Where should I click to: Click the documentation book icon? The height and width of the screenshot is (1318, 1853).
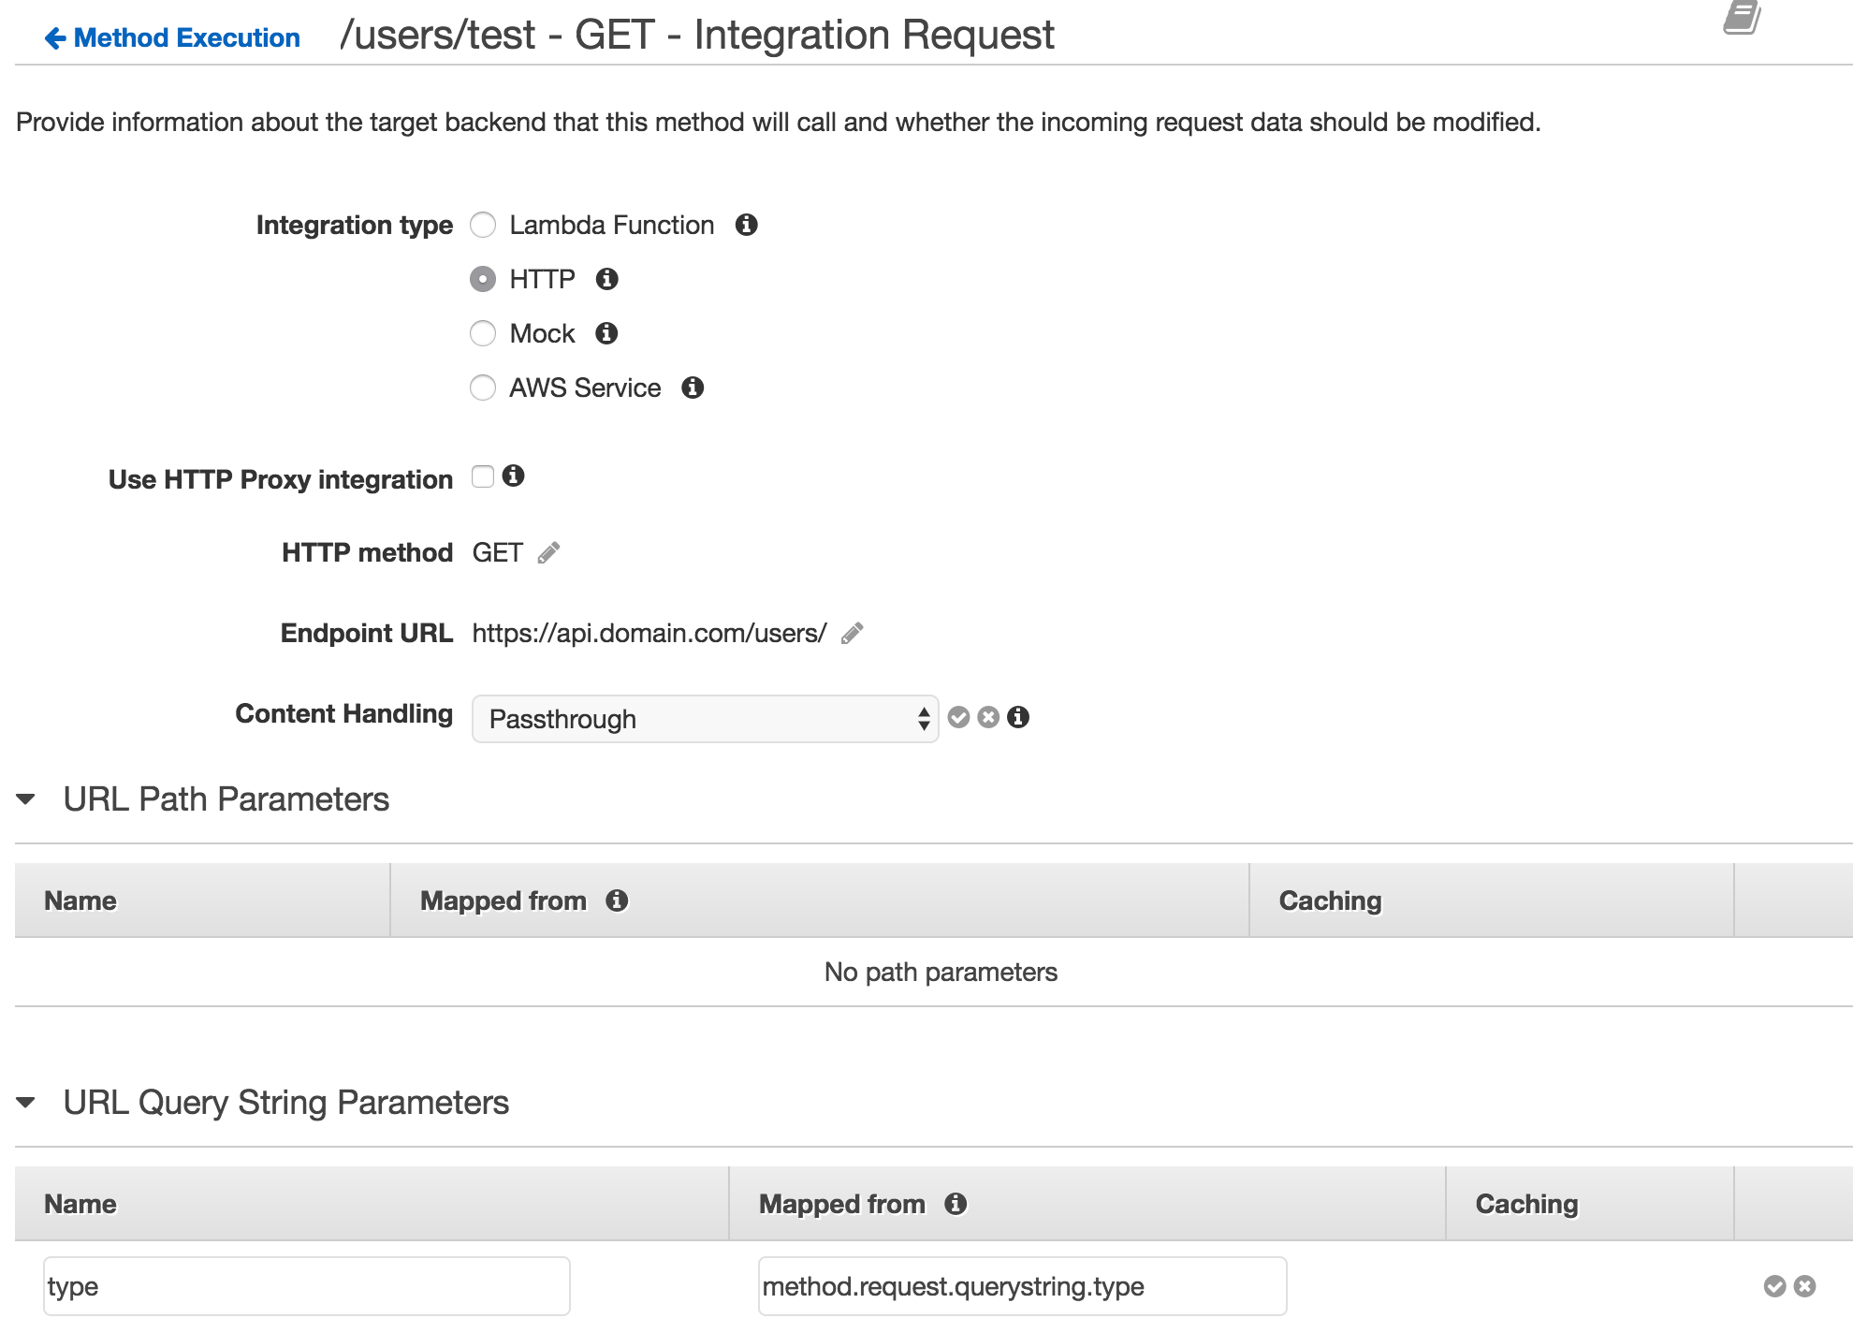(1742, 17)
